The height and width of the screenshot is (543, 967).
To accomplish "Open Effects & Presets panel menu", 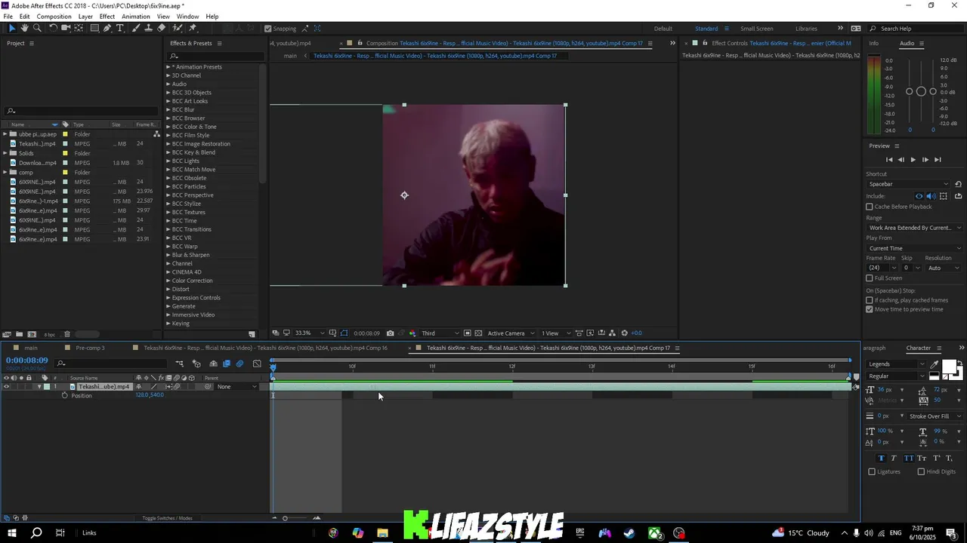I will pyautogui.click(x=218, y=43).
